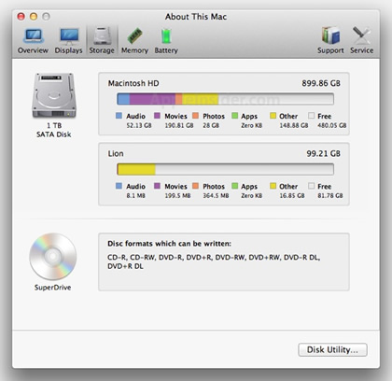This screenshot has width=392, height=381.
Task: Click the Lion storage usage bar
Action: click(x=225, y=169)
